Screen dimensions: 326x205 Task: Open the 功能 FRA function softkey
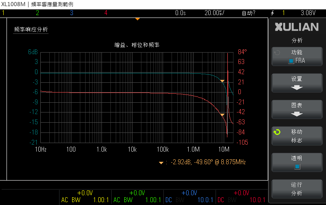pos(297,56)
